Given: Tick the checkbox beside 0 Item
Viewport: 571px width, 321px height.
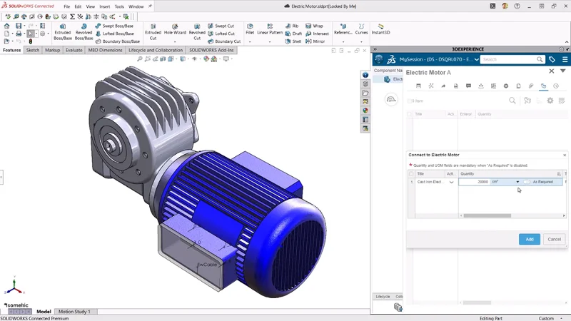Looking at the screenshot, I should point(409,101).
